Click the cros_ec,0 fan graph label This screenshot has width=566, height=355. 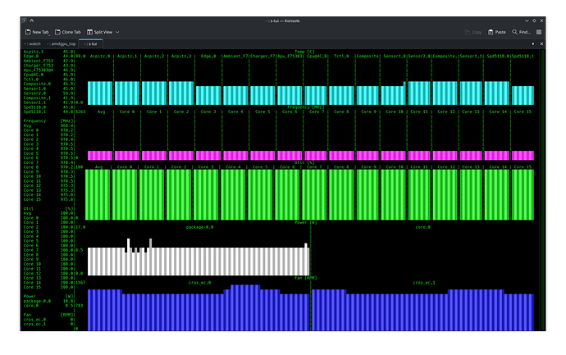199,283
